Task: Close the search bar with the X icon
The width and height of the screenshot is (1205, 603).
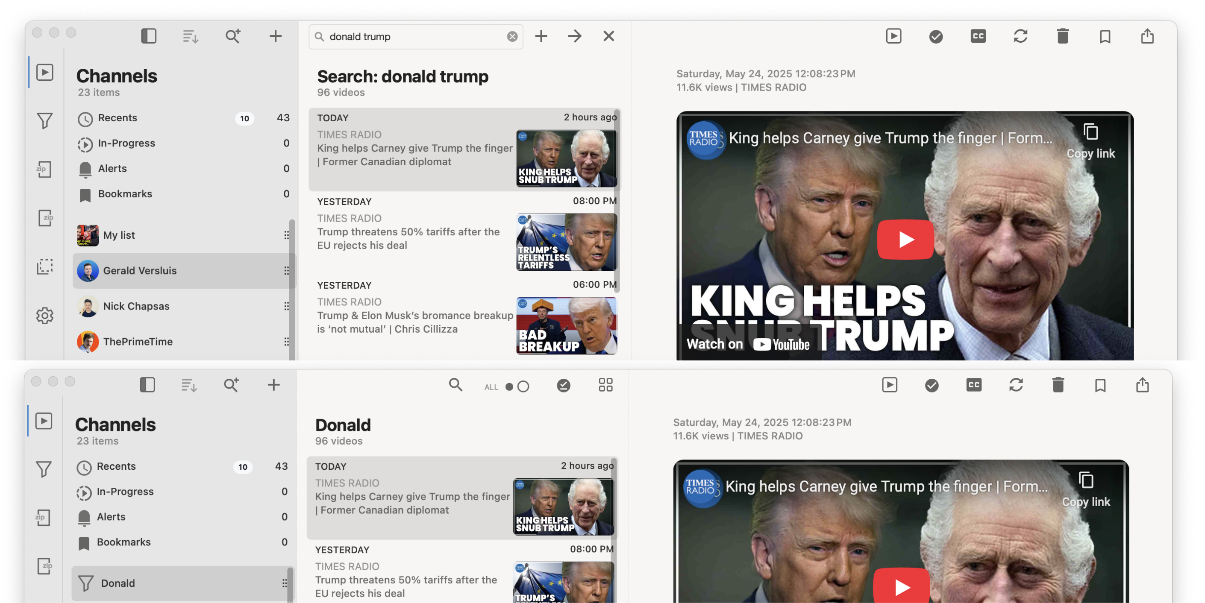Action: 608,36
